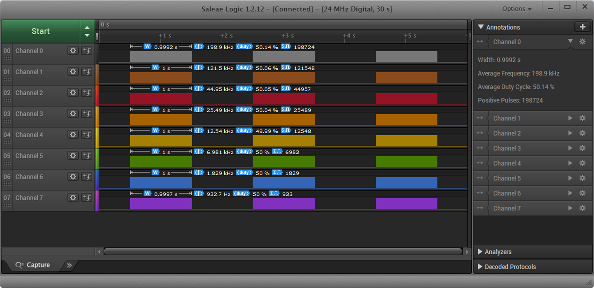Viewport: 594px width, 288px height.
Task: Click the +3 s timeline marker
Action: (x=288, y=35)
